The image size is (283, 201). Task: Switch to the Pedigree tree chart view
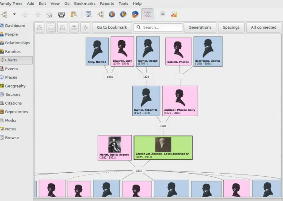(100, 14)
